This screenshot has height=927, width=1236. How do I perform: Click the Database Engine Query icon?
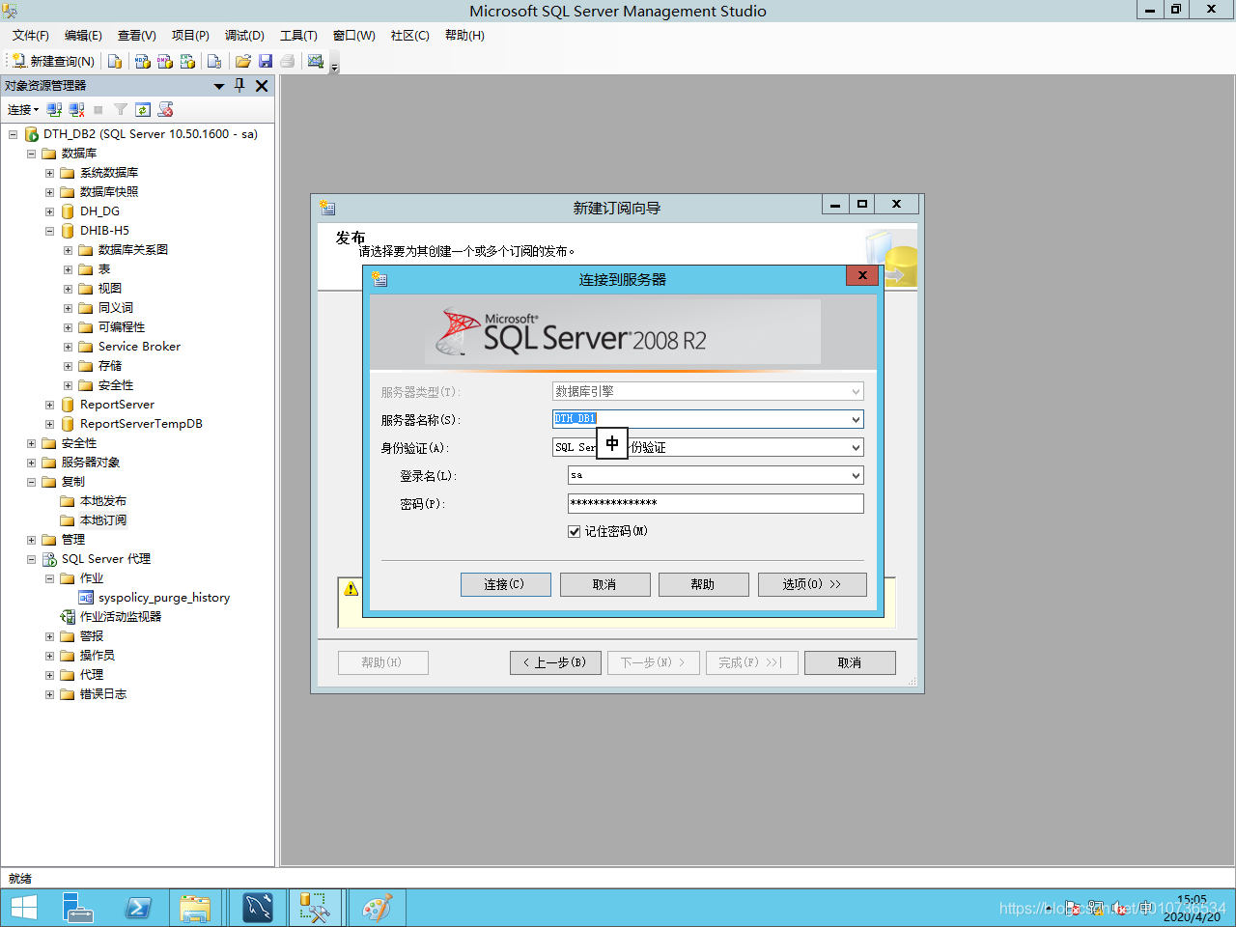tap(115, 61)
